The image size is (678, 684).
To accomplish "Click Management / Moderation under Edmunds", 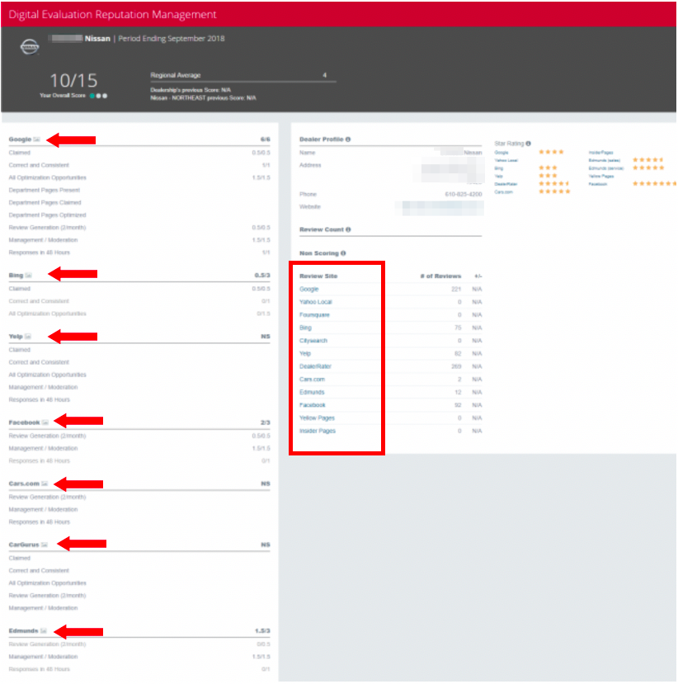I will point(43,656).
